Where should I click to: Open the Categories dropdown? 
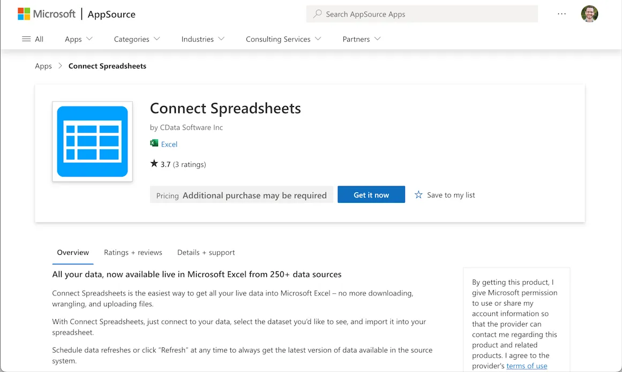137,39
